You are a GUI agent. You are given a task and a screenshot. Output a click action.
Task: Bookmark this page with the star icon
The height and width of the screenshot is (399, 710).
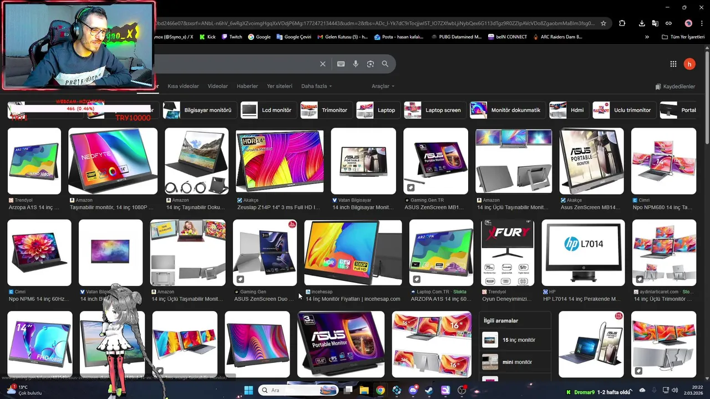[603, 23]
